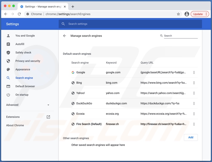Click the globe icon beside Yahoo!
This screenshot has height=162, width=212.
[x=73, y=93]
